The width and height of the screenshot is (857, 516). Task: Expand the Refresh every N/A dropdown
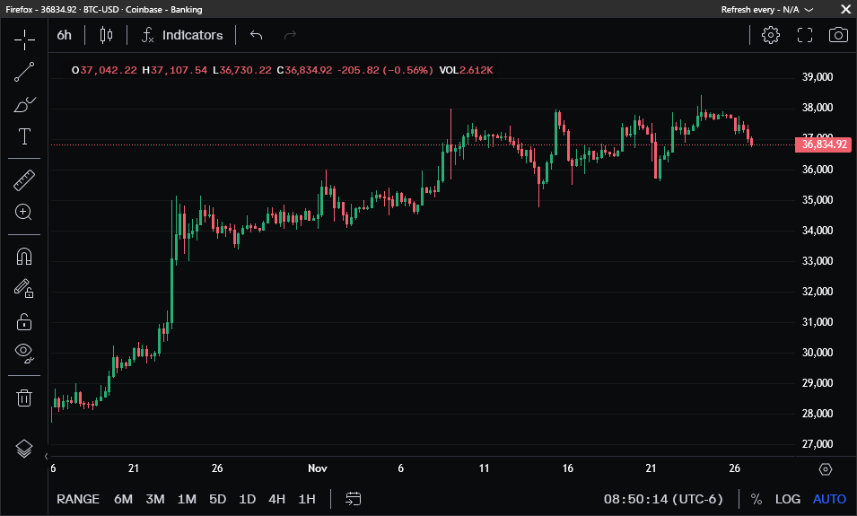click(767, 9)
